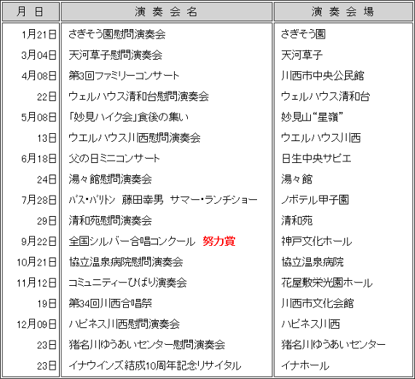
Task: Click the 演奏会場 column header
Action: pyautogui.click(x=343, y=12)
